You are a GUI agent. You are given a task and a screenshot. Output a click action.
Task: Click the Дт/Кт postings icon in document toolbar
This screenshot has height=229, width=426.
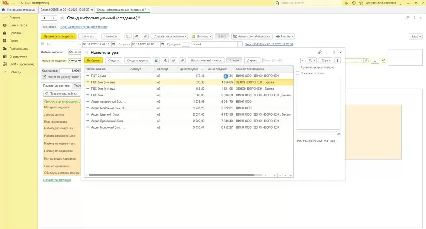coord(128,36)
